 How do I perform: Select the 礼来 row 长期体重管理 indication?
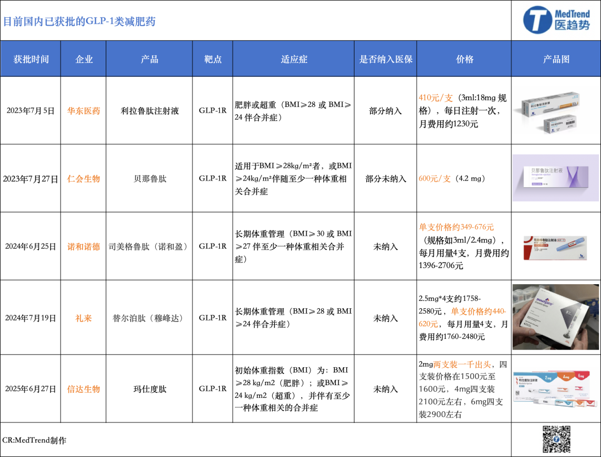[293, 318]
